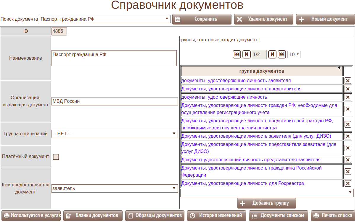
Task: Go to previous page of groups
Action: coord(247,54)
